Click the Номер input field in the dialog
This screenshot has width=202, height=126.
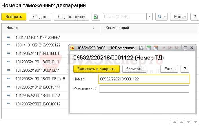click(144, 79)
